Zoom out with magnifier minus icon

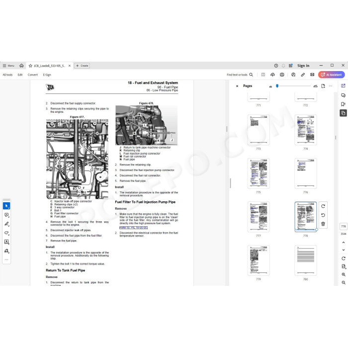pos(344,282)
